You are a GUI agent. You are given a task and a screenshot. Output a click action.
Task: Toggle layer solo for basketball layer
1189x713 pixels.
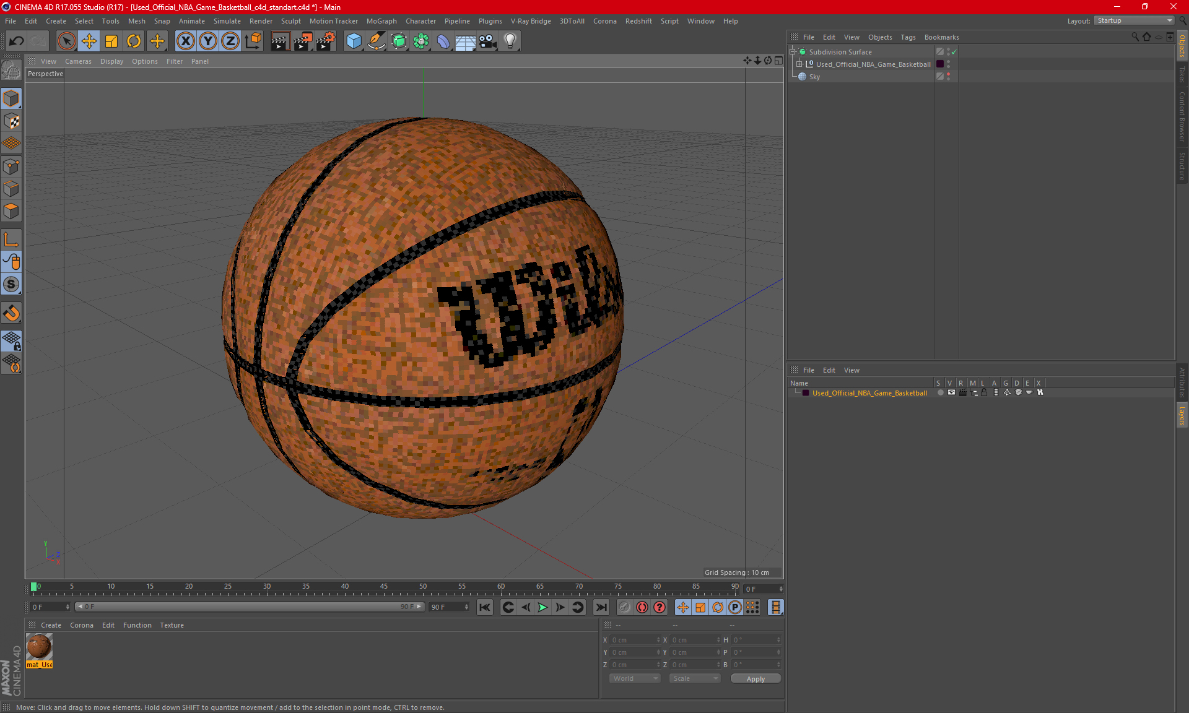coord(941,392)
